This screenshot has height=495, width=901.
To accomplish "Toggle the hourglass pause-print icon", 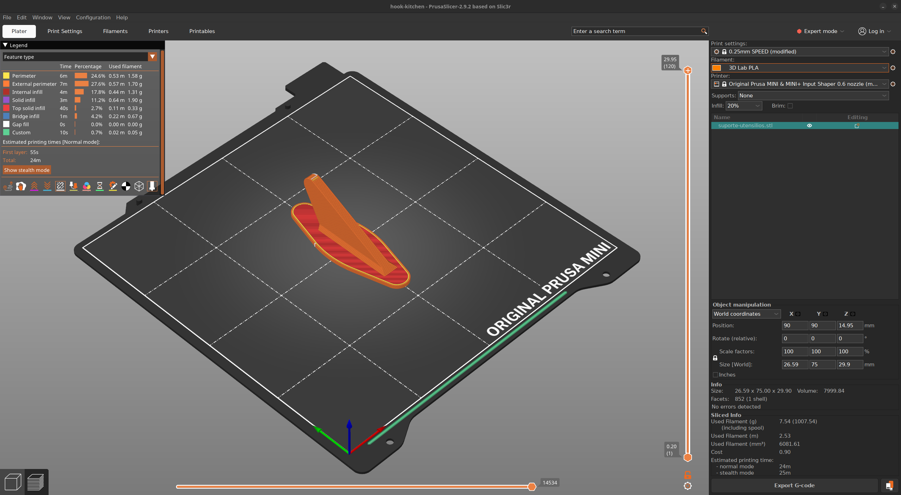I will [100, 186].
